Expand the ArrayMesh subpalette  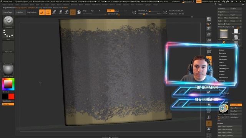(x=223, y=56)
